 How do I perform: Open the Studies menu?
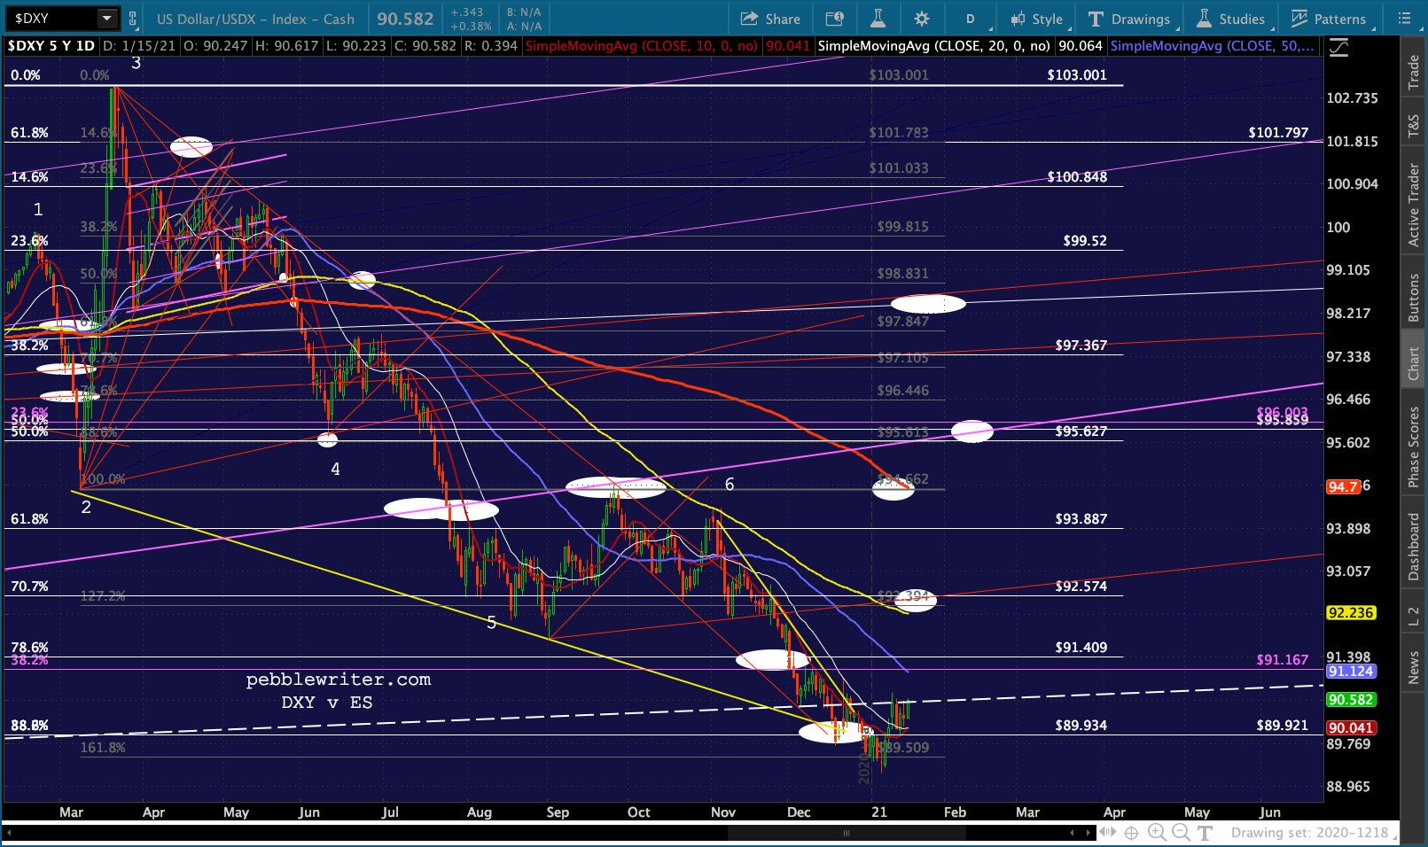1231,19
